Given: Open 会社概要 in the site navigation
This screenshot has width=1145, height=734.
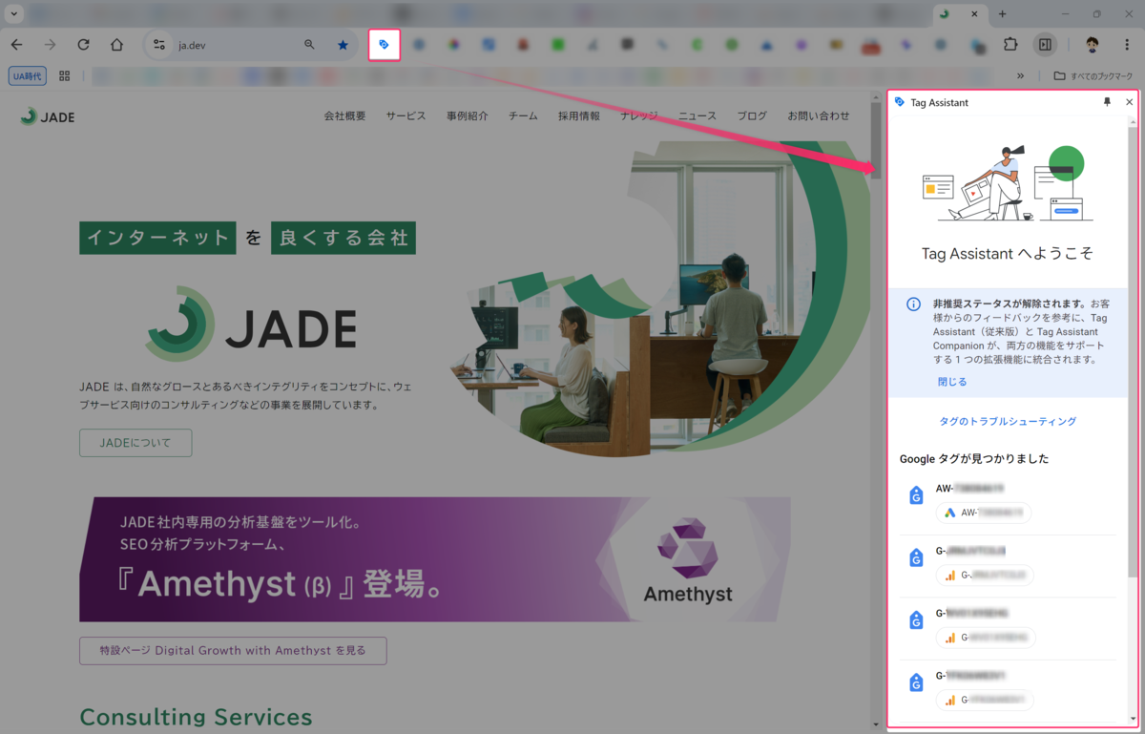Looking at the screenshot, I should coord(344,115).
